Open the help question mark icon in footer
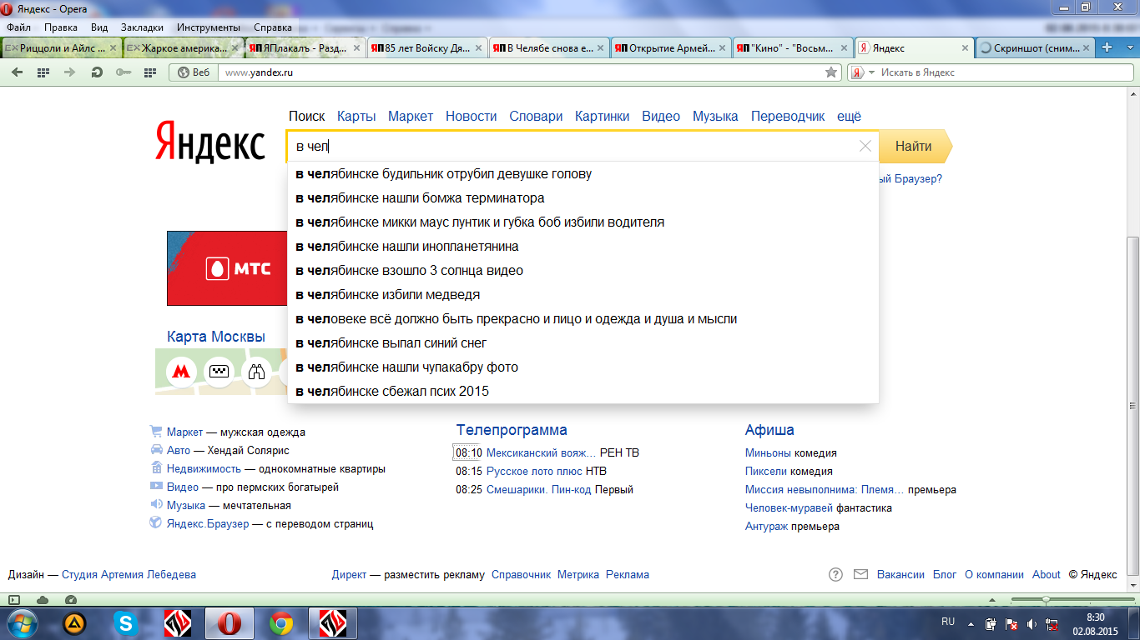The image size is (1140, 640). coord(835,575)
